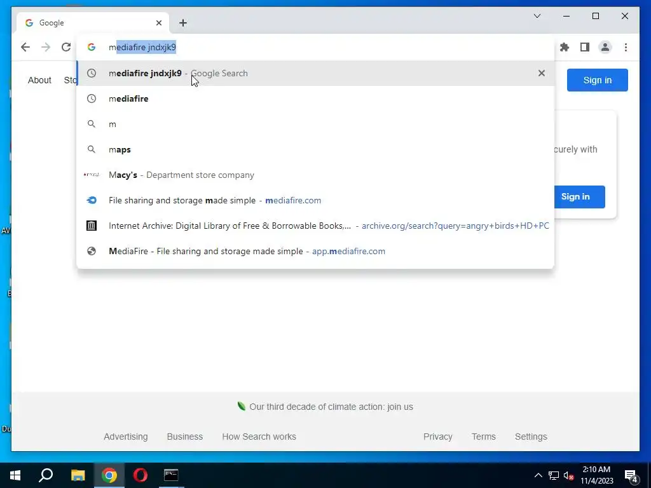
Task: Open the Privacy footer link
Action: [437, 437]
